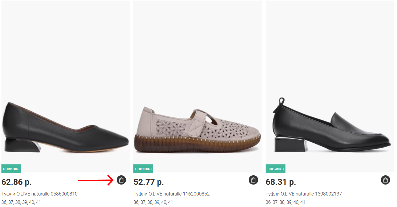Add the 52.77 р. beige shoe to cart
397x207 pixels.
click(x=253, y=180)
